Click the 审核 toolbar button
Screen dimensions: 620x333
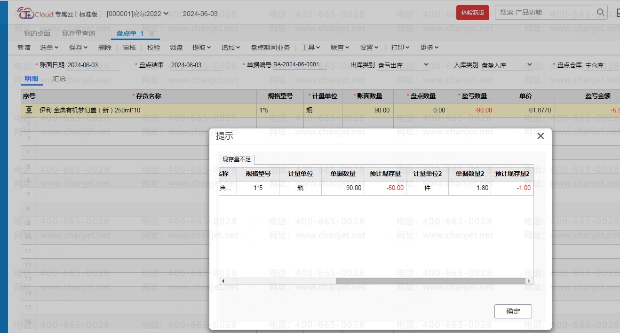129,48
